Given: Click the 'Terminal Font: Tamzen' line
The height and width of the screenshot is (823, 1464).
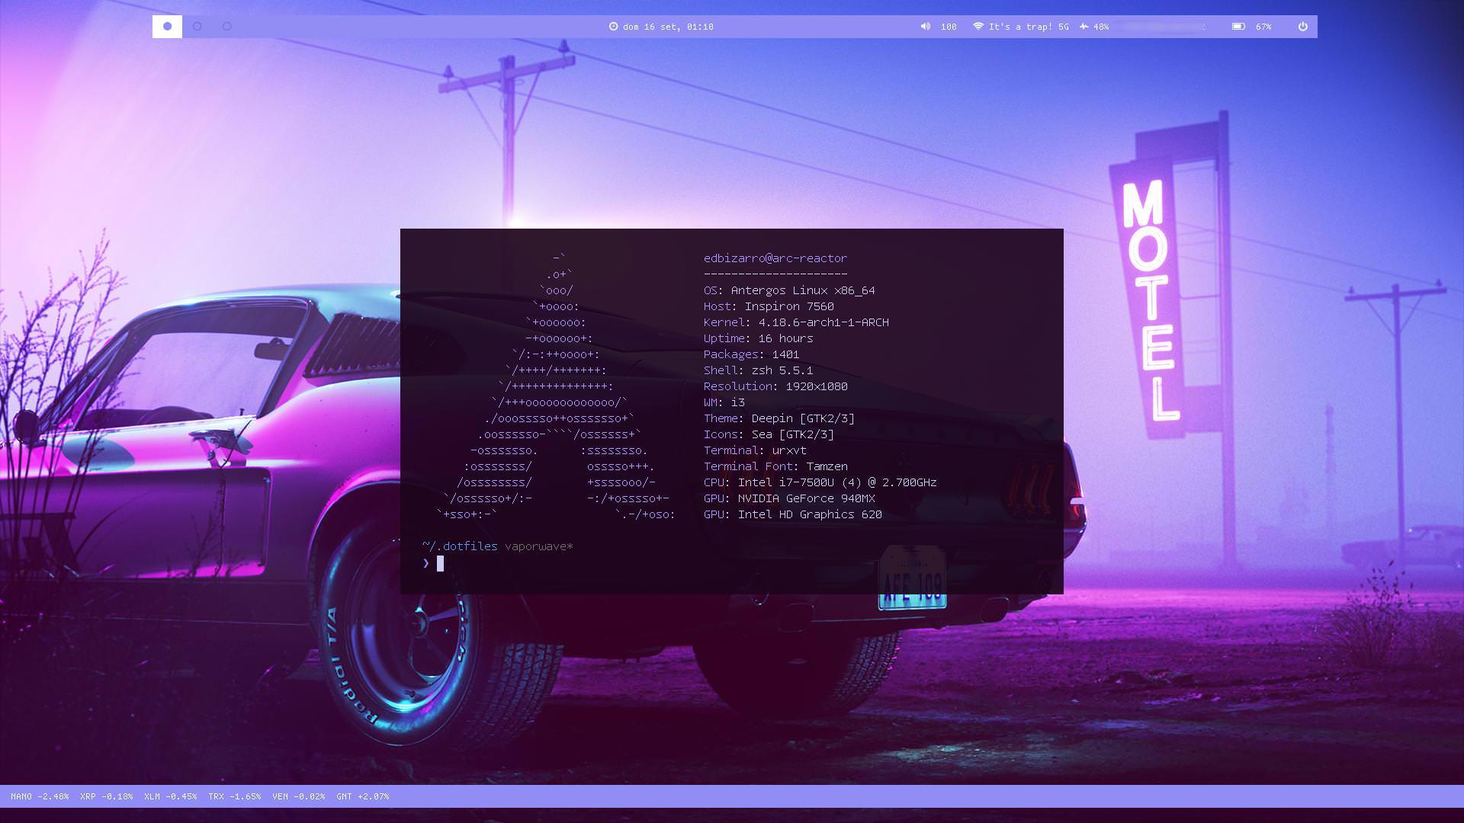Looking at the screenshot, I should (x=775, y=466).
